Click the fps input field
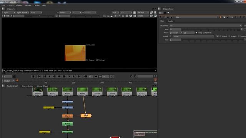 pos(106,77)
